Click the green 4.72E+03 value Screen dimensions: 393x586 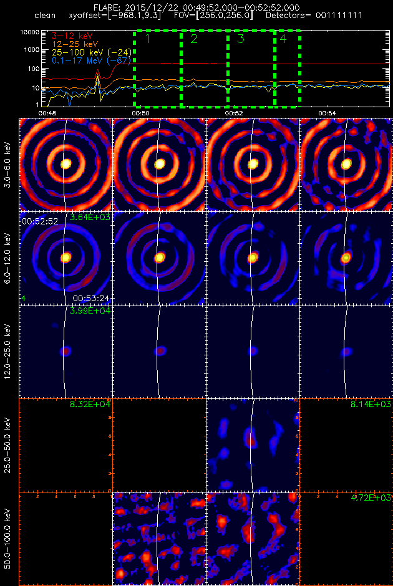pos(371,497)
